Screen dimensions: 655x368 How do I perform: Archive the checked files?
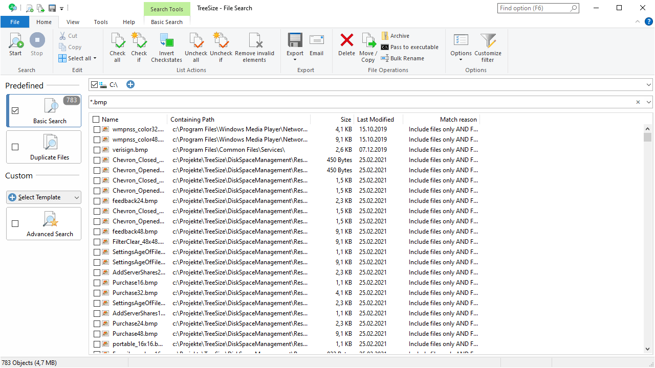[395, 36]
